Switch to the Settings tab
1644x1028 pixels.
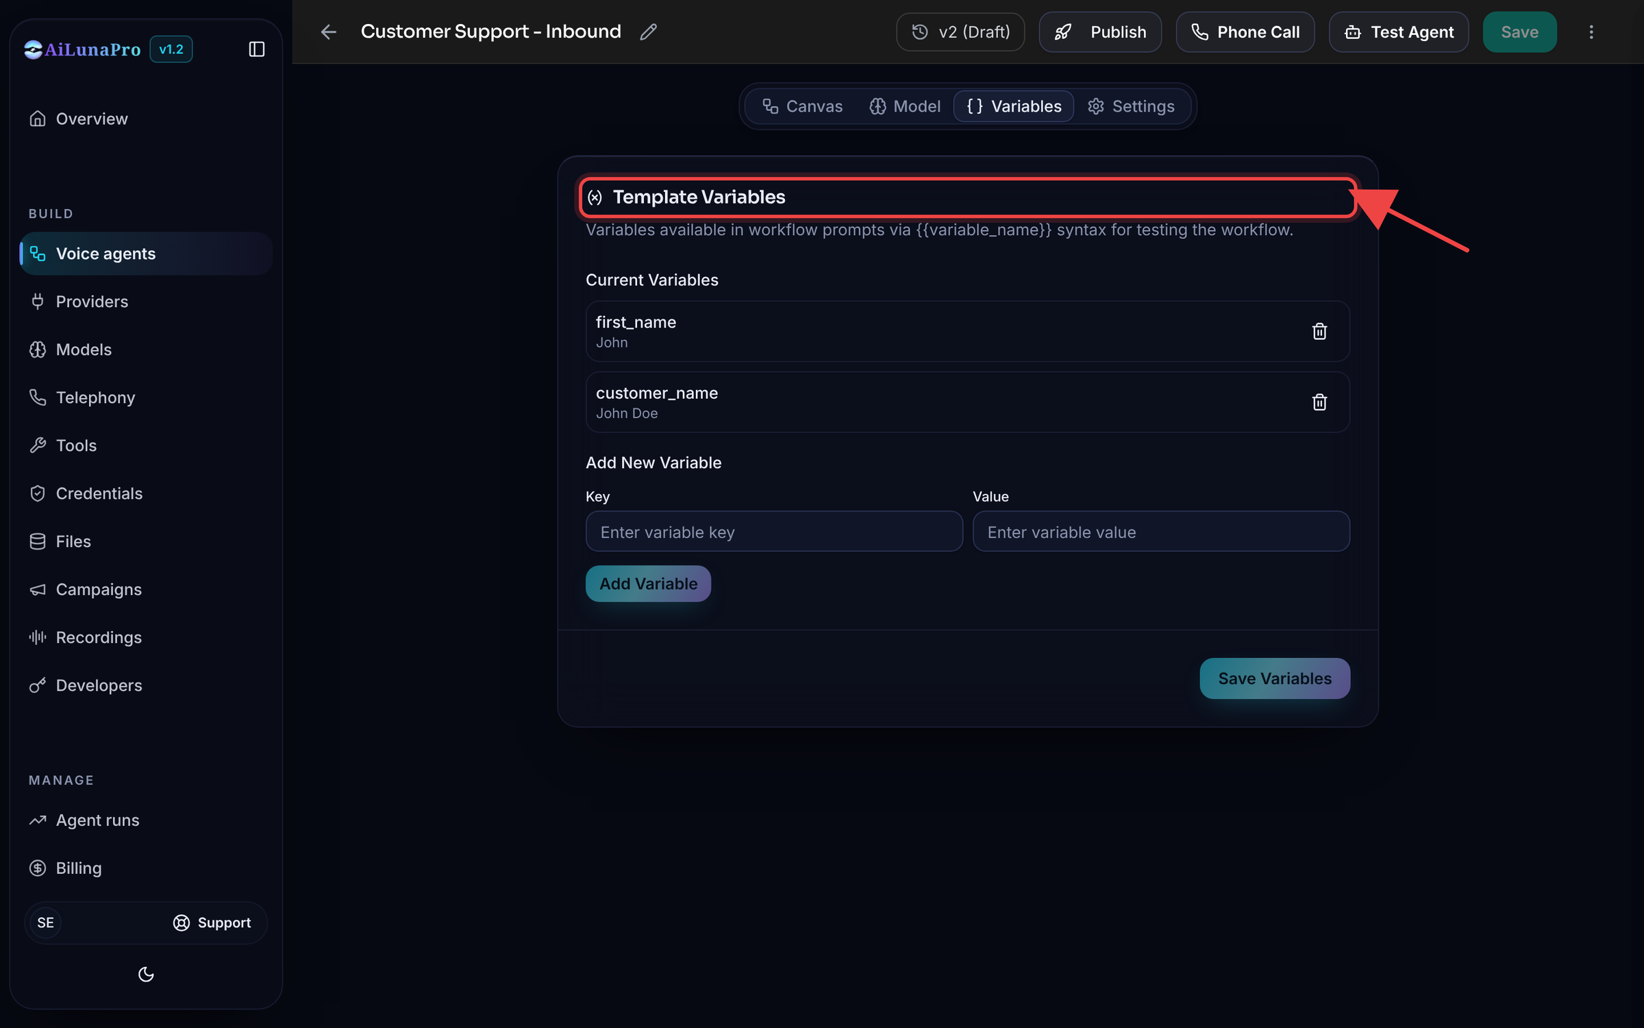[x=1131, y=106]
